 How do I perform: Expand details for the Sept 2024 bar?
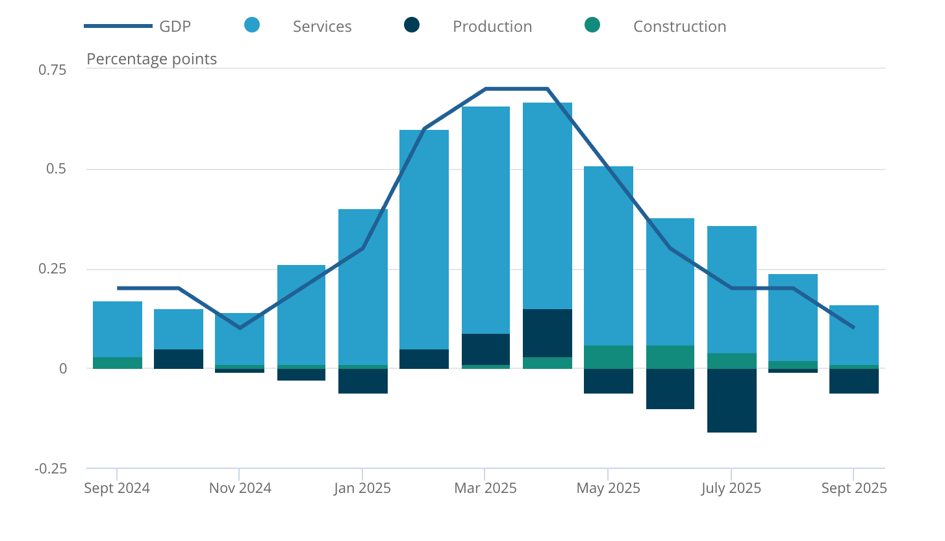118,333
